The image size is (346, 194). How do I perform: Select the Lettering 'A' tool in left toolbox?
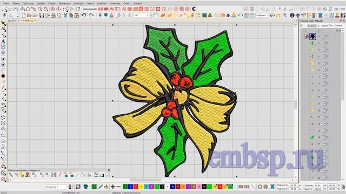[3, 41]
